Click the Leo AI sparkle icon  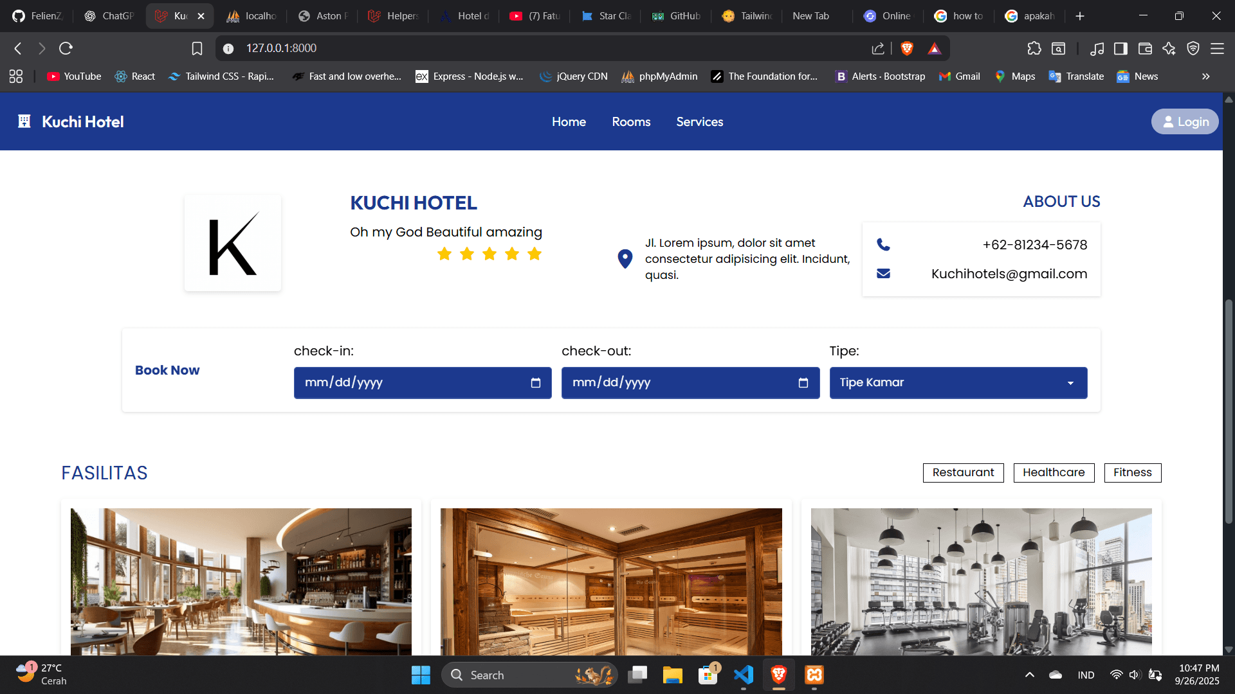pyautogui.click(x=1169, y=48)
